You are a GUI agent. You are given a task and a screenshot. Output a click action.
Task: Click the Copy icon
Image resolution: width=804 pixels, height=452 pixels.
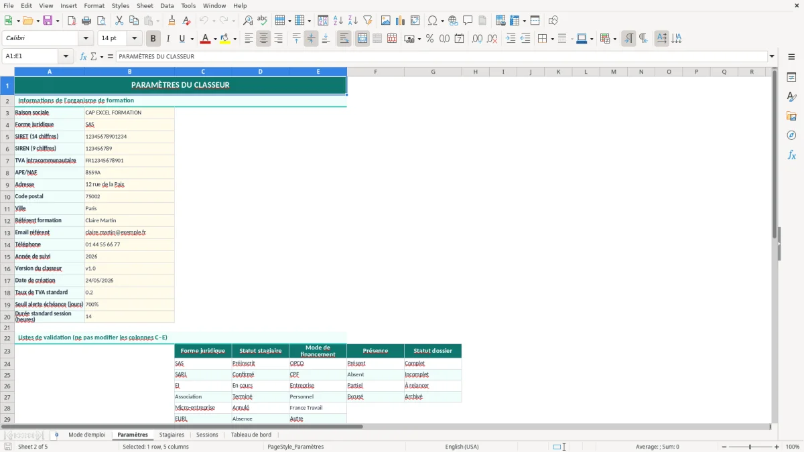pyautogui.click(x=133, y=20)
